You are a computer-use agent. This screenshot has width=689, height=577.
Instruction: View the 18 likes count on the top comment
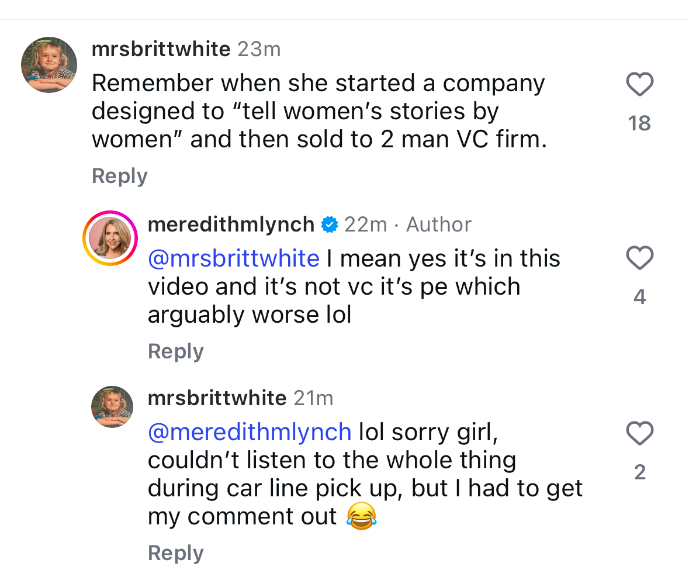tap(639, 123)
